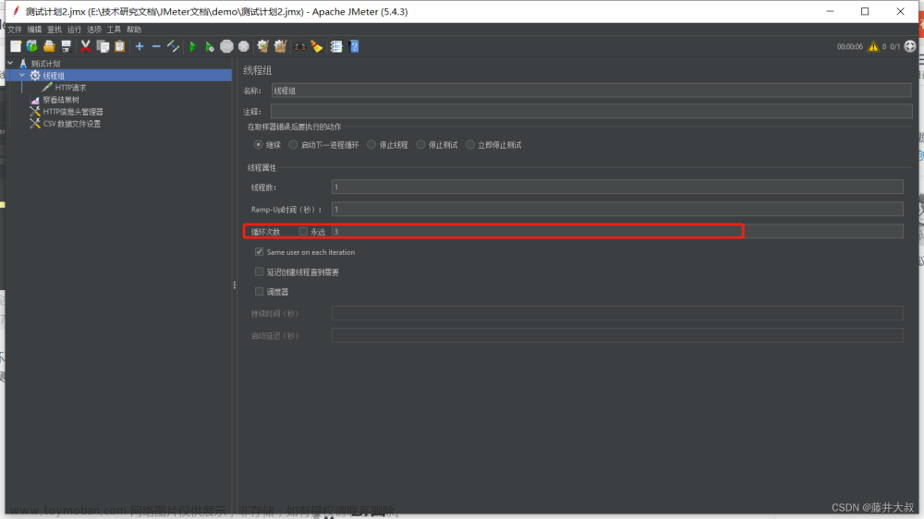Open the 文件 menu

(x=15, y=30)
